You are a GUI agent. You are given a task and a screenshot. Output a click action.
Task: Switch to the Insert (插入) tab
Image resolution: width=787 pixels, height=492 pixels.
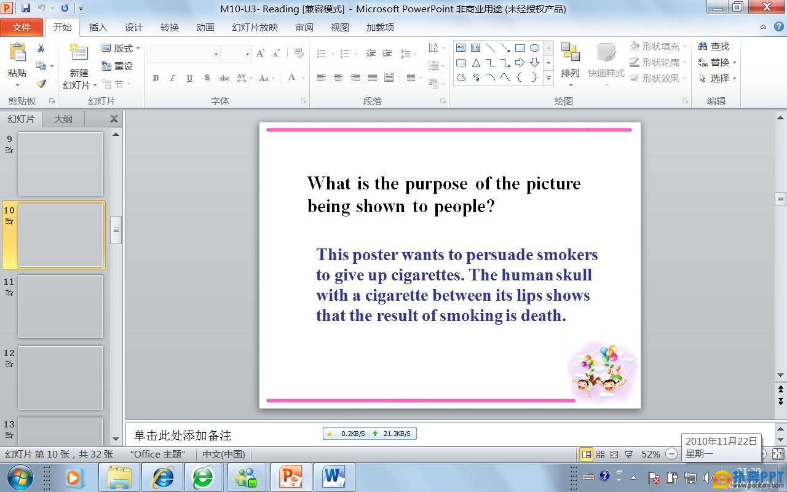click(x=98, y=27)
